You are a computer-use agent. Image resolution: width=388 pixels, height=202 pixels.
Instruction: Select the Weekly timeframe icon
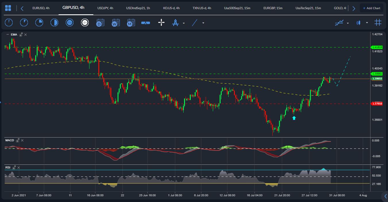tap(115, 22)
